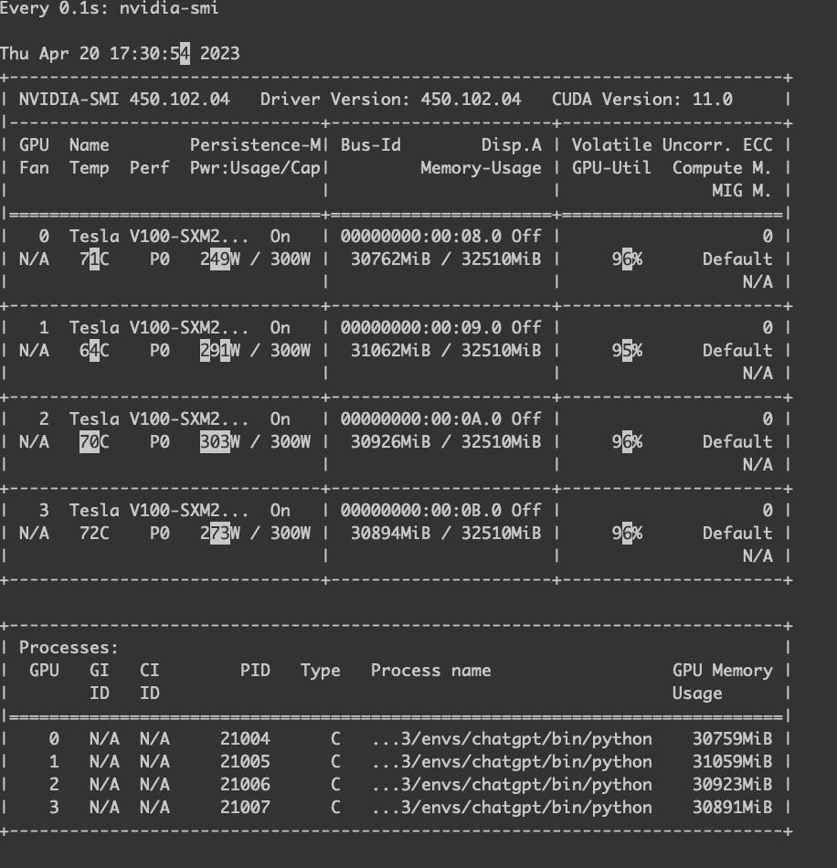Click the '30759MiB' process memory value
837x868 pixels.
[x=733, y=739]
